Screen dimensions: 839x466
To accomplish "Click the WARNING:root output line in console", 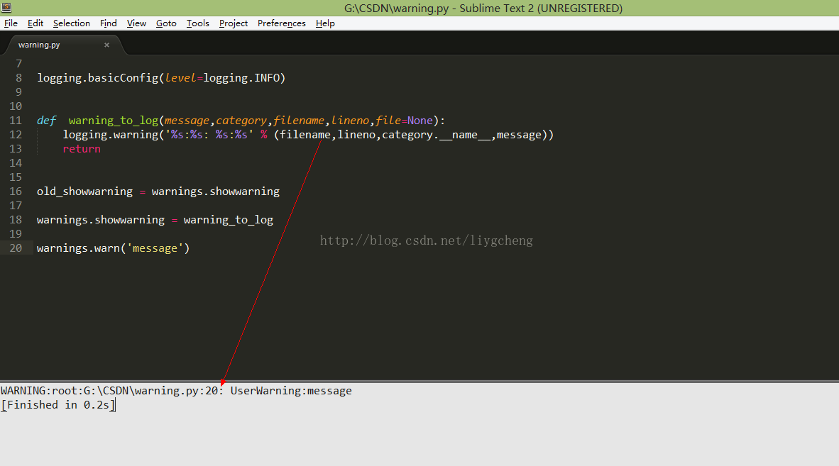I will (176, 391).
